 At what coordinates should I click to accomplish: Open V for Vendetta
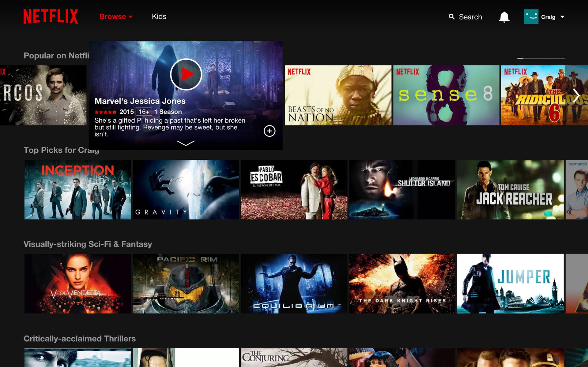(x=78, y=284)
